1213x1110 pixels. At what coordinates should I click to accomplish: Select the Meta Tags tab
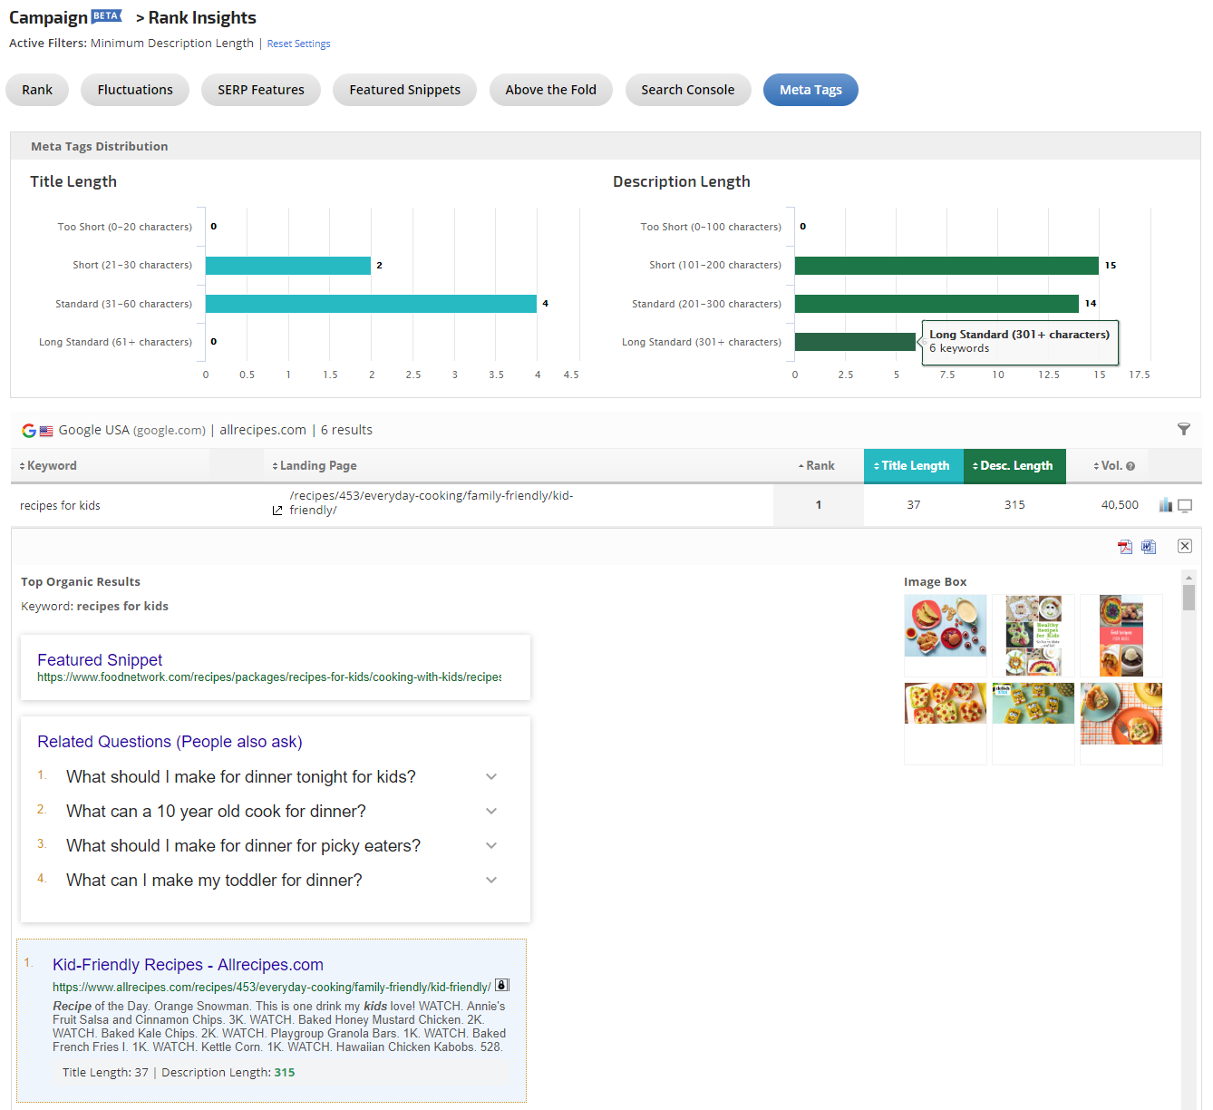point(810,90)
